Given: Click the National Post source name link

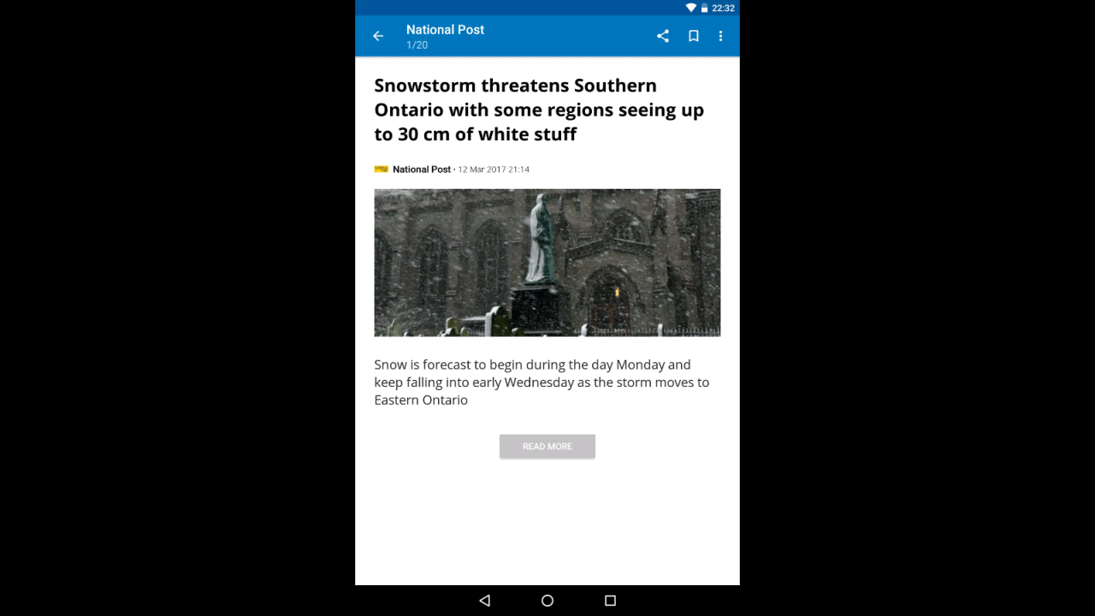Looking at the screenshot, I should 422,169.
